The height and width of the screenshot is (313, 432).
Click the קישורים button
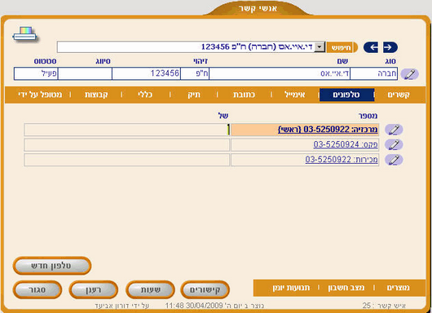click(x=205, y=289)
